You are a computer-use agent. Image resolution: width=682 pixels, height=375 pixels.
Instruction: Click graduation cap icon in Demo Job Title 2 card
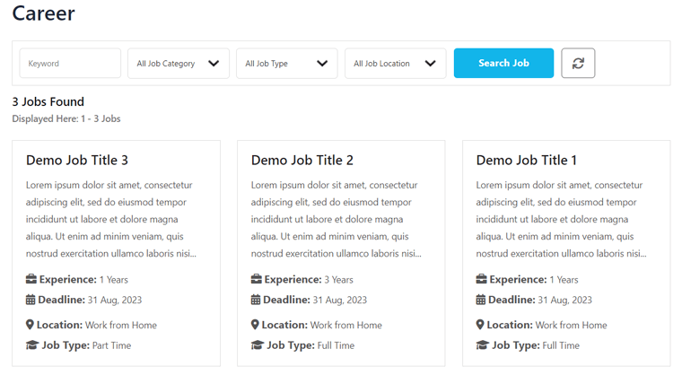pyautogui.click(x=257, y=345)
